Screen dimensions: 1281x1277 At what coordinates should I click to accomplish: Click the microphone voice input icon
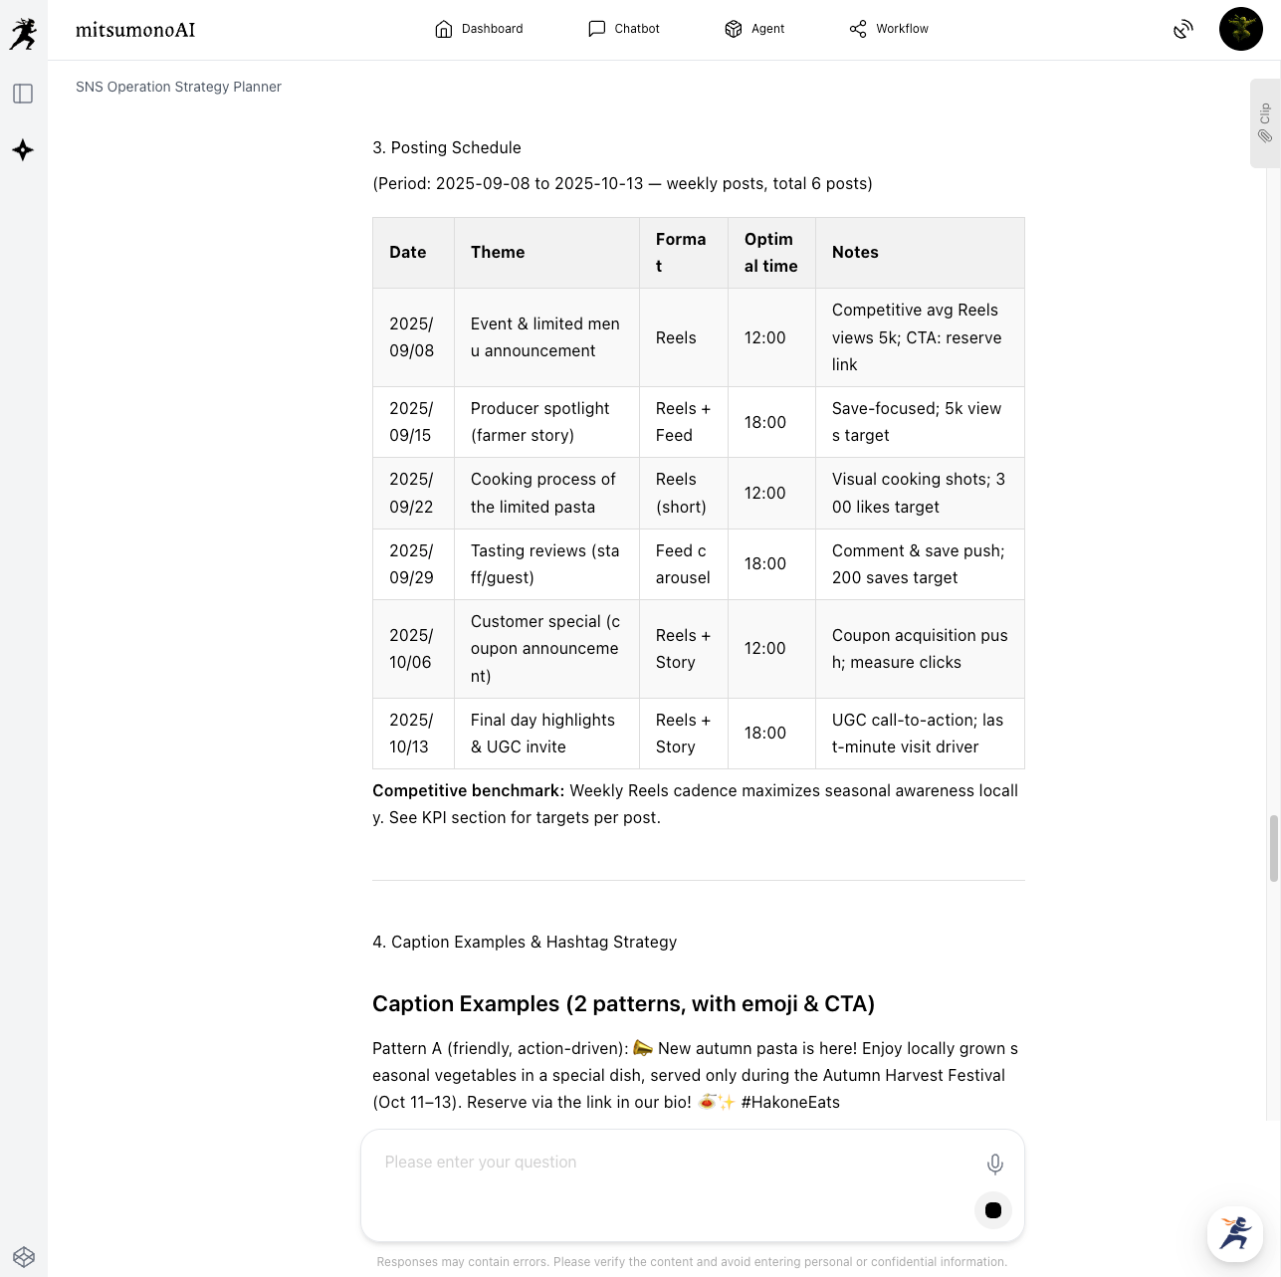click(994, 1164)
